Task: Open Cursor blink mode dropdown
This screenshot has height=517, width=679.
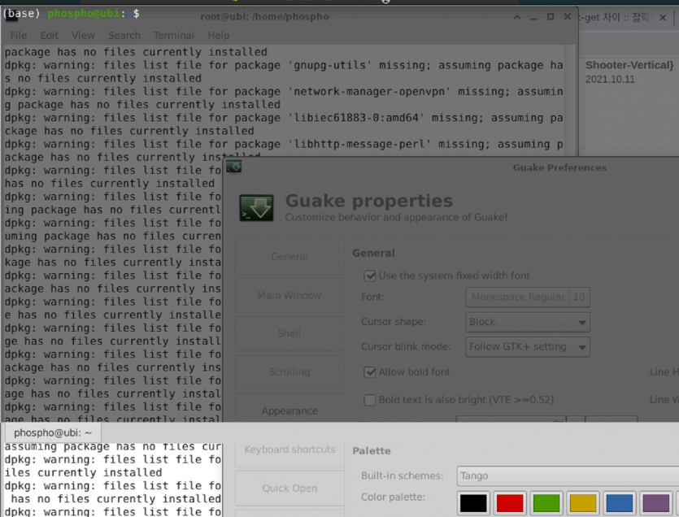Action: pyautogui.click(x=528, y=347)
